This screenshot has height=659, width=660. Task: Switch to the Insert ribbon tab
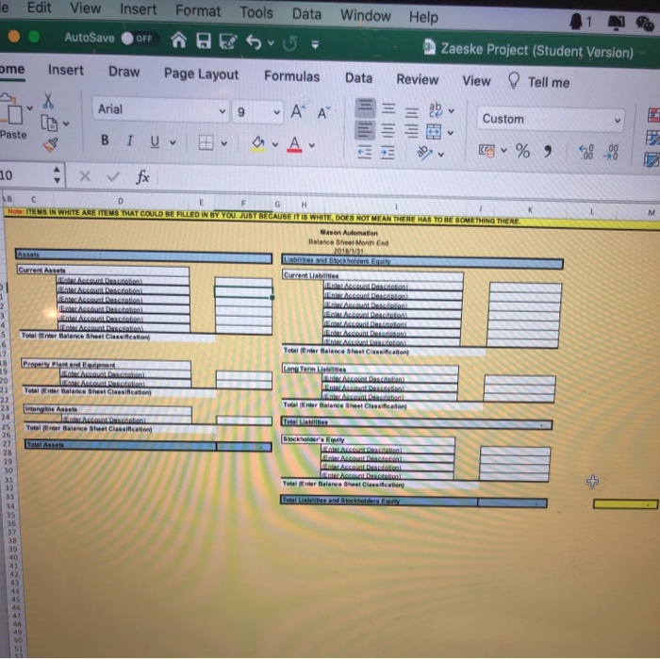66,70
